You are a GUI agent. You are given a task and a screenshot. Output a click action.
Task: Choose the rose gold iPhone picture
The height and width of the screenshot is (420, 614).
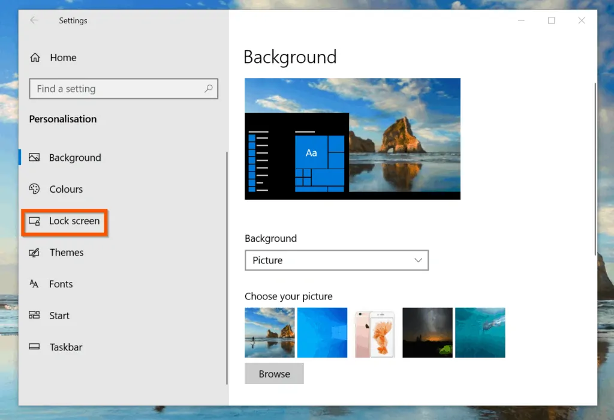click(x=375, y=332)
